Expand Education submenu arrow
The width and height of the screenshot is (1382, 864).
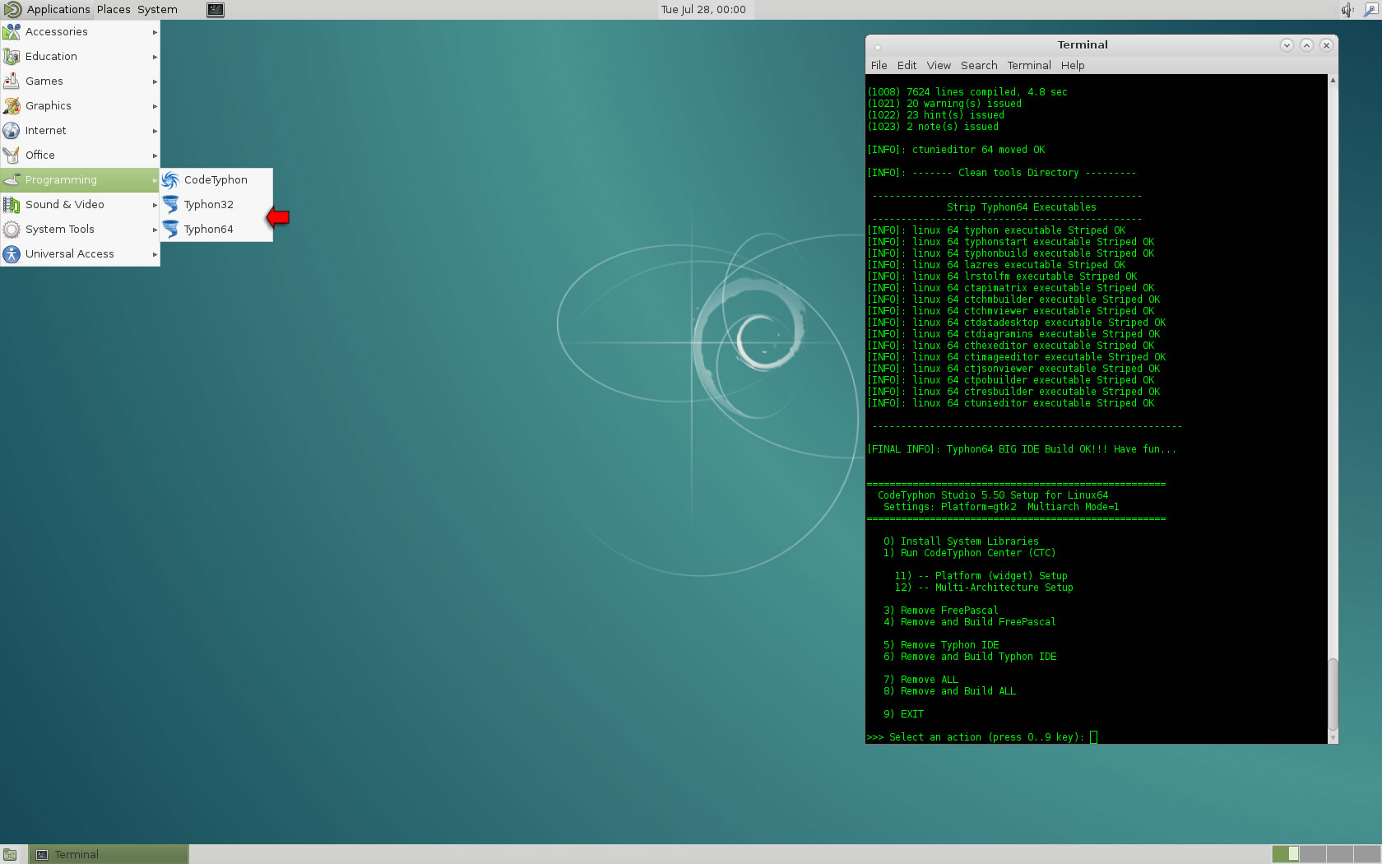[155, 57]
